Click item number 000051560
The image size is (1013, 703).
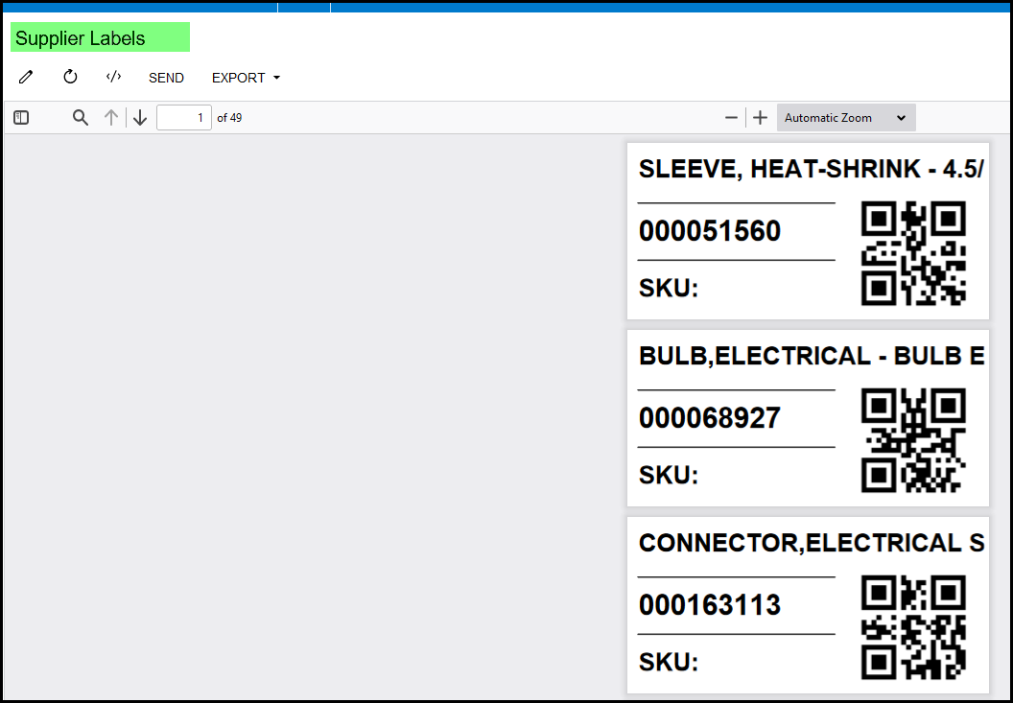[710, 231]
